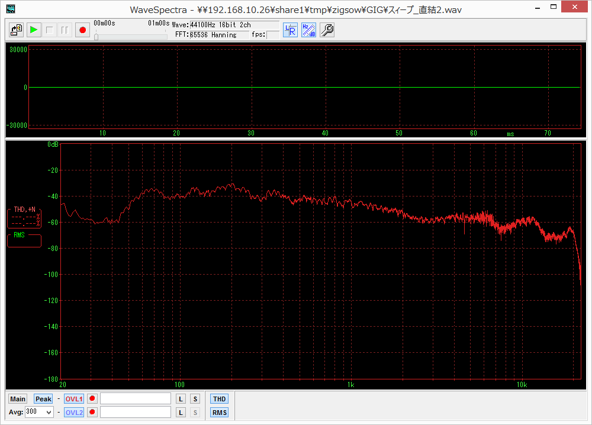Viewport: 592px width, 425px height.
Task: Open settings with the wrench icon
Action: tap(327, 30)
